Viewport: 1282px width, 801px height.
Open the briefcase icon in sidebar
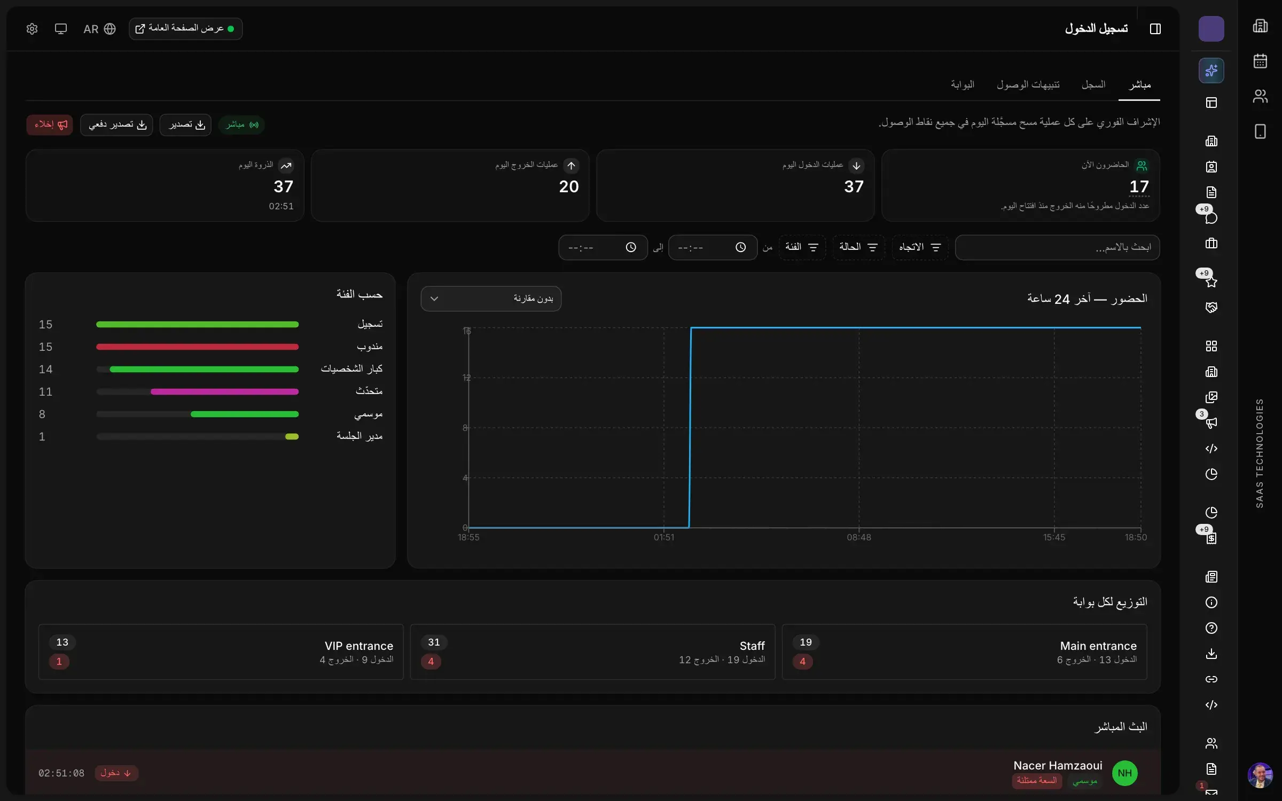click(x=1211, y=244)
